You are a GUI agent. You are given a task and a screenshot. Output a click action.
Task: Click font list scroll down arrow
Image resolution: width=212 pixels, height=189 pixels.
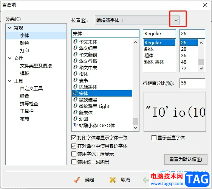click(135, 128)
